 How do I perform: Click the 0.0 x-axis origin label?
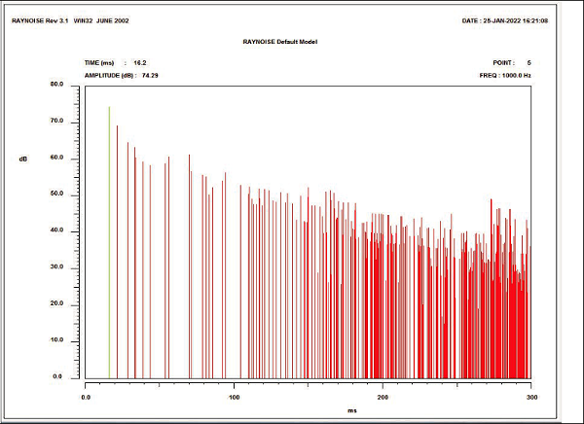86,397
